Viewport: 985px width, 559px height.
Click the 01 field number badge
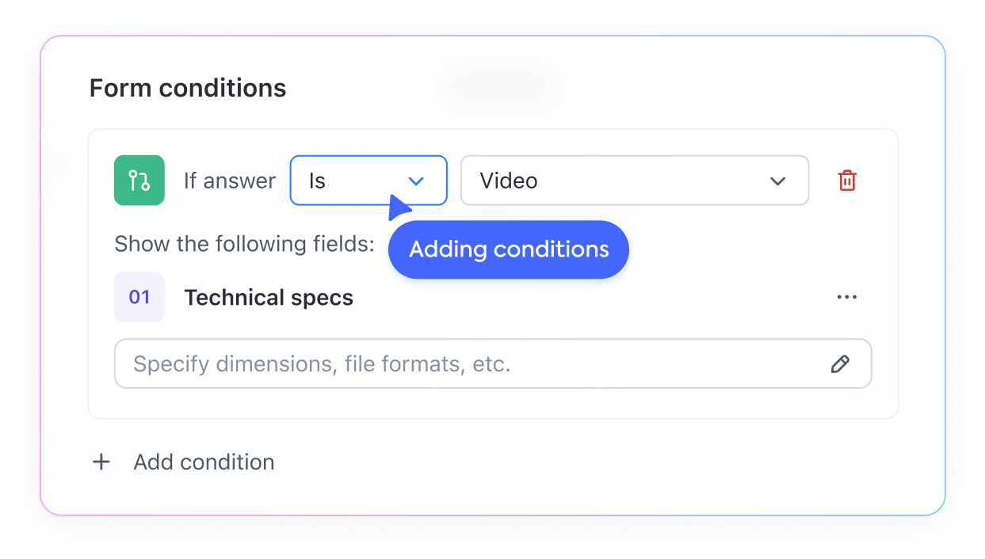coord(139,298)
